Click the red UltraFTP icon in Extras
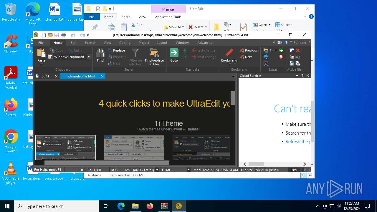The height and width of the screenshot is (212, 377). (x=281, y=57)
